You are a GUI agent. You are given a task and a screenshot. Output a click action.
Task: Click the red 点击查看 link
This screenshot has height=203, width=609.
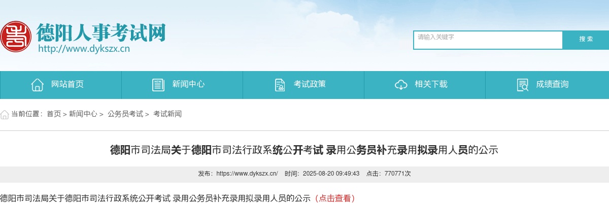tap(335, 198)
